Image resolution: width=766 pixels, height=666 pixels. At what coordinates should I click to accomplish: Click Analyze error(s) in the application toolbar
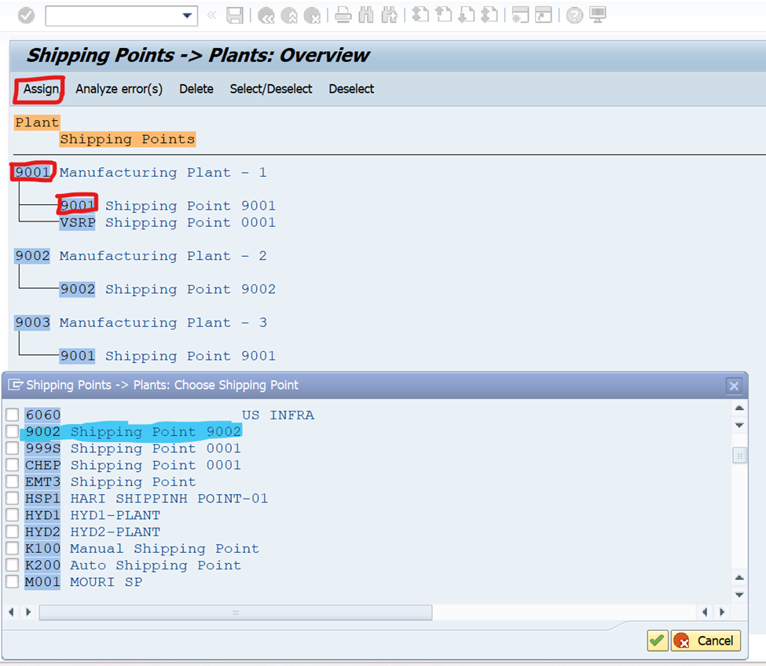(119, 90)
